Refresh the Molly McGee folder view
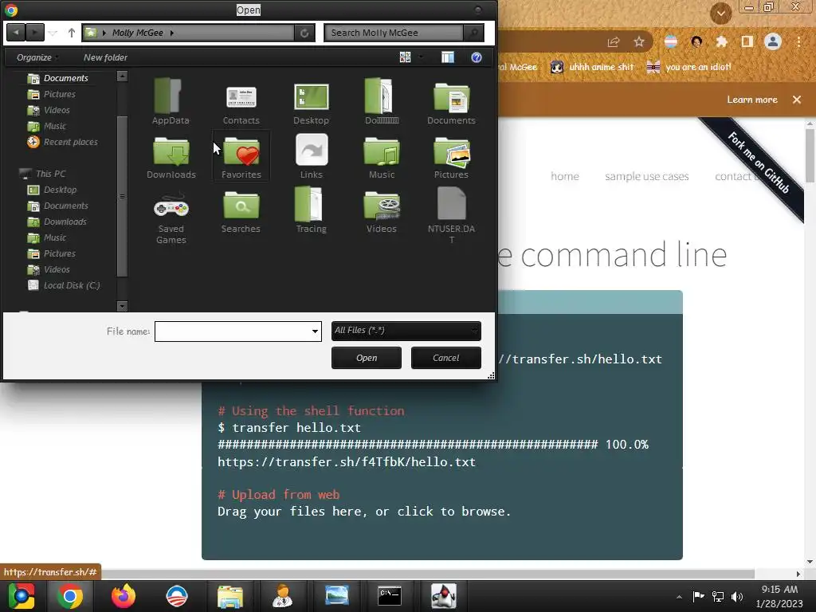The image size is (816, 612). [x=304, y=33]
